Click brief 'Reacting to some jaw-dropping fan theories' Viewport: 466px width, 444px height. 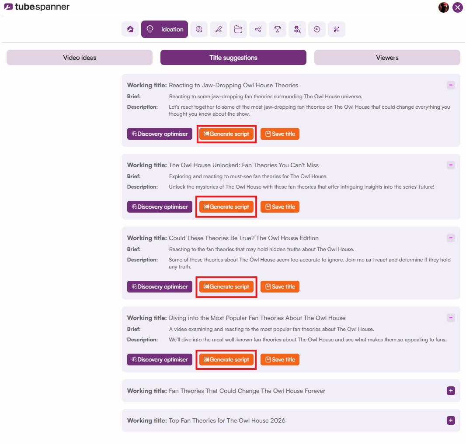click(x=265, y=97)
